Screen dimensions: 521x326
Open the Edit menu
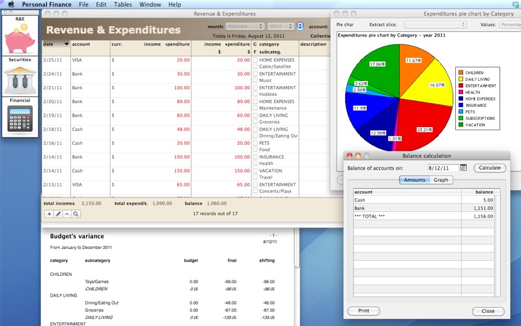101,5
